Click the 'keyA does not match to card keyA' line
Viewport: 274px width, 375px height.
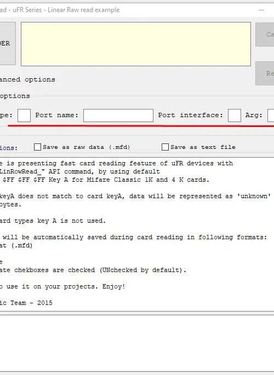[x=135, y=196]
